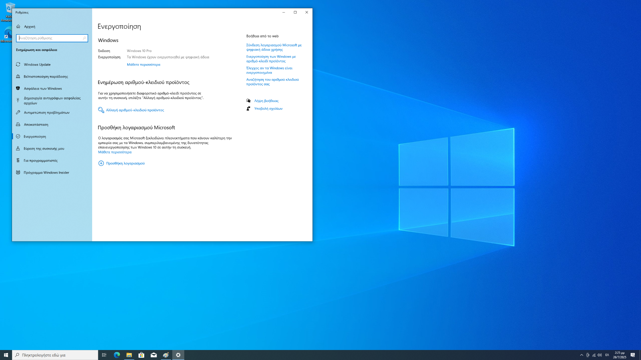Switch keyboard language ΕΛ indicator
This screenshot has height=360, width=641.
607,355
